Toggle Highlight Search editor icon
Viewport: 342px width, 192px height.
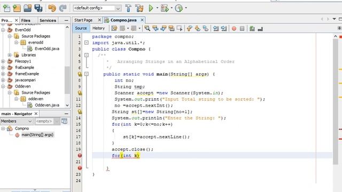pyautogui.click(x=172, y=28)
